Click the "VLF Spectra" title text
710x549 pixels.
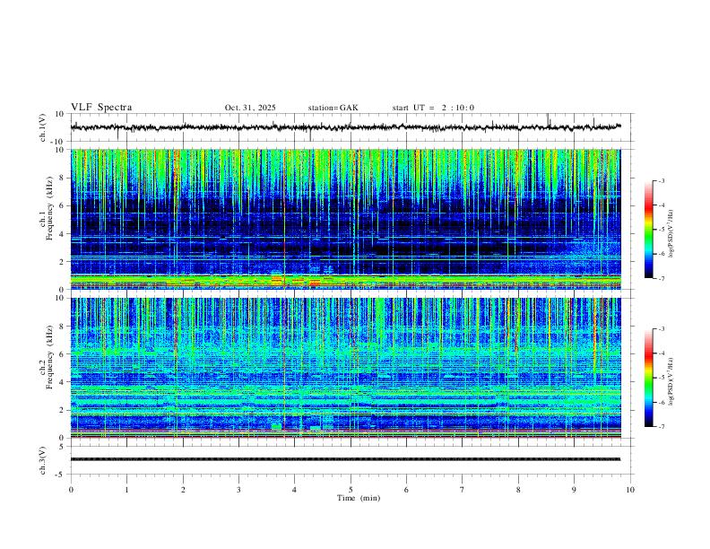pyautogui.click(x=101, y=108)
